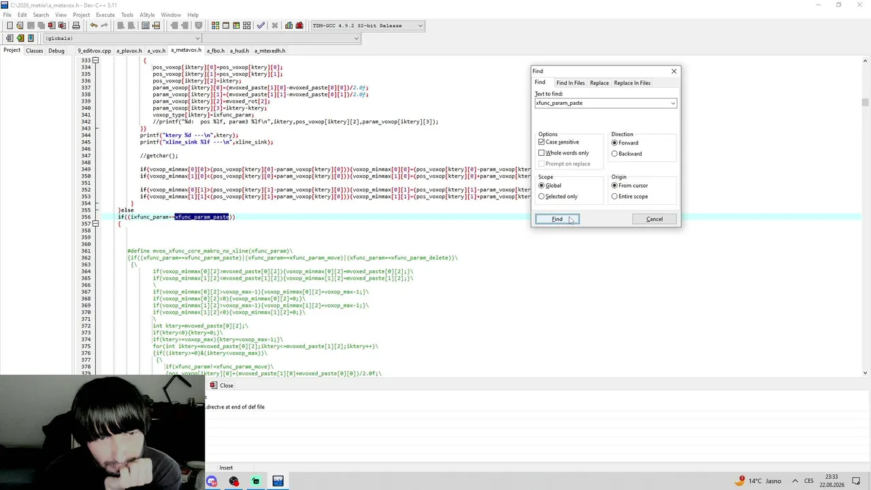Click the blue book icon in second toolbar row

coord(31,38)
